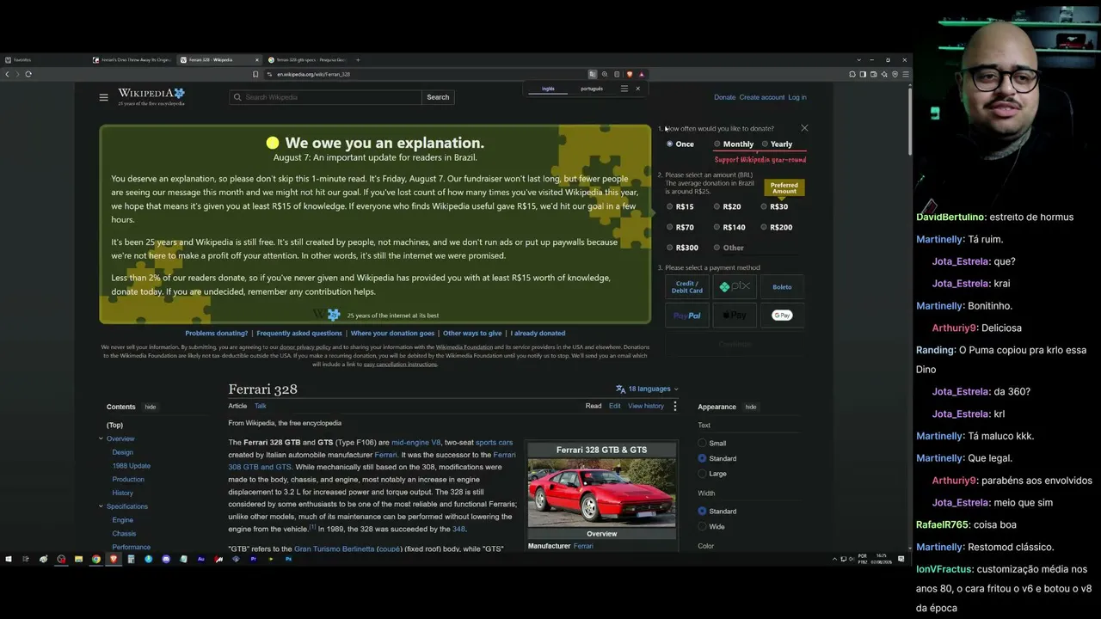Image resolution: width=1101 pixels, height=619 pixels.
Task: Open the Talk tab of the article
Action: (x=261, y=406)
